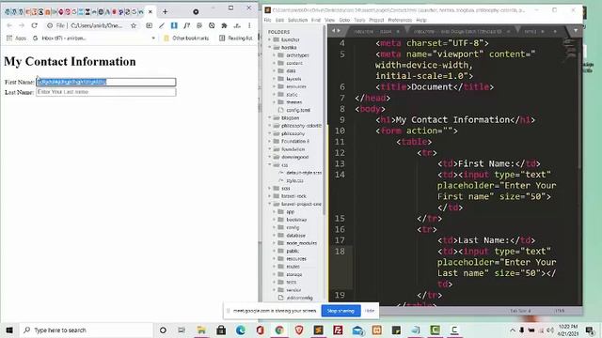Image resolution: width=602 pixels, height=338 pixels.
Task: Go back in Chrome browser
Action: [x=9, y=25]
